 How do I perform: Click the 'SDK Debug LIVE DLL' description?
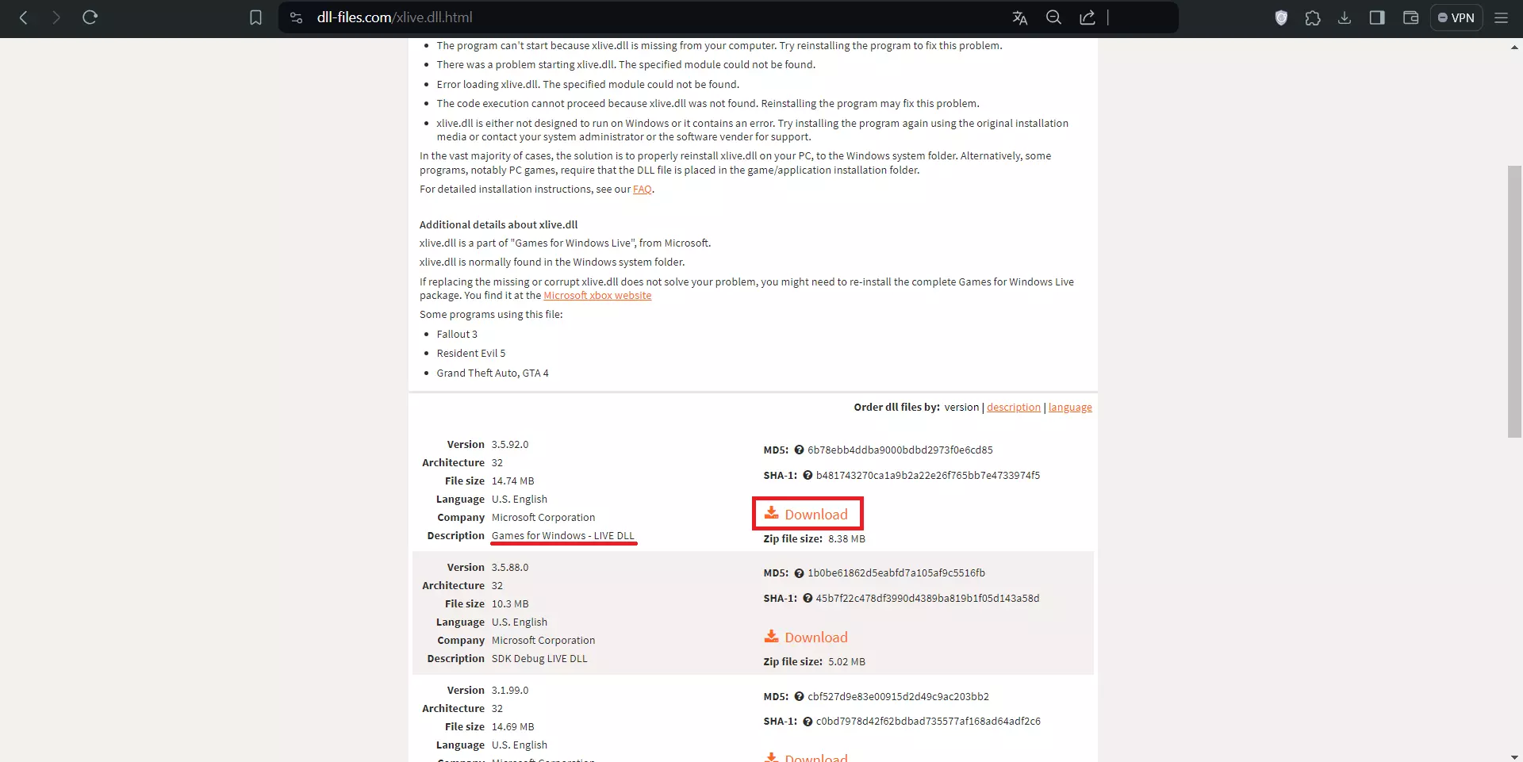click(539, 659)
